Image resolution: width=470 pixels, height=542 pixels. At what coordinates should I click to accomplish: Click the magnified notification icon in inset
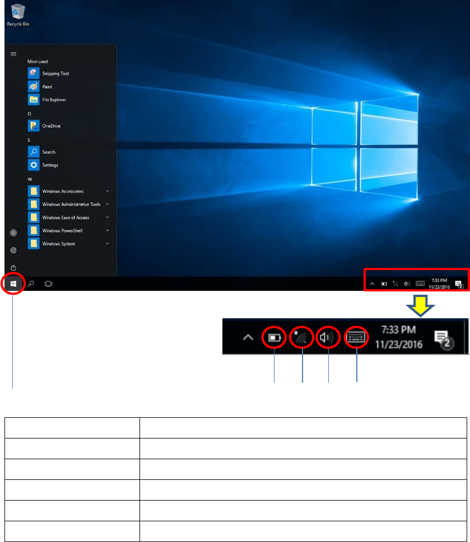(444, 340)
